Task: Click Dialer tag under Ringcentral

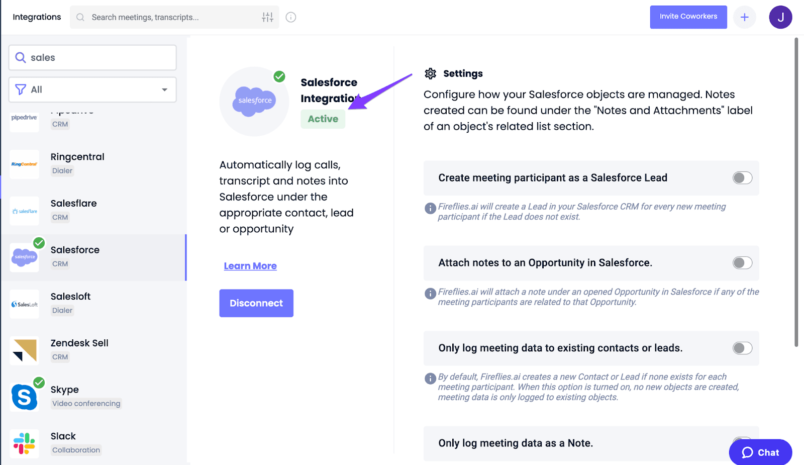Action: coord(62,171)
